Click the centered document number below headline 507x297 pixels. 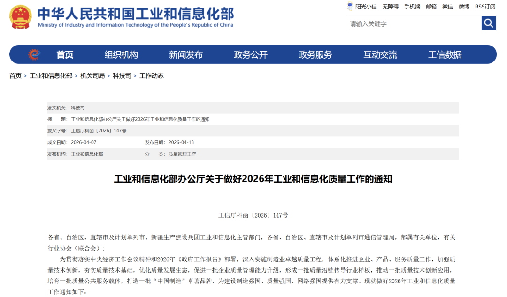click(x=253, y=215)
